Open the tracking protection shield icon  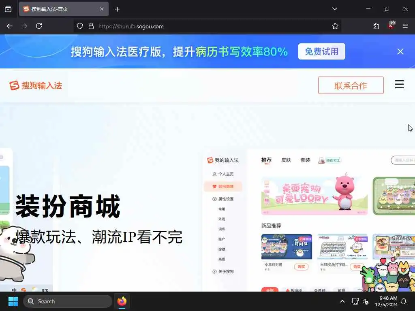pyautogui.click(x=80, y=26)
